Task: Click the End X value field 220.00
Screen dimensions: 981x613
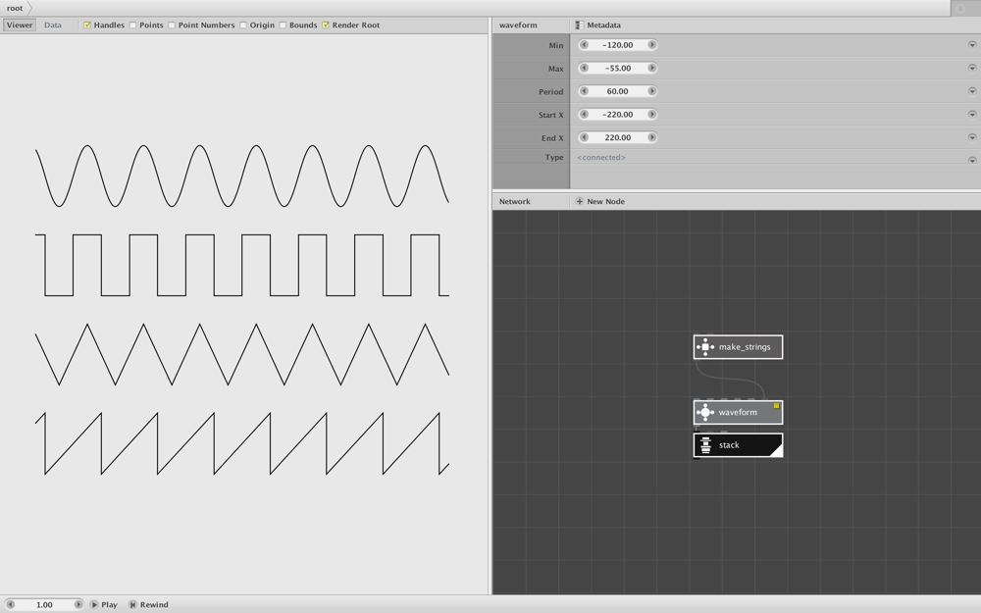Action: (617, 137)
